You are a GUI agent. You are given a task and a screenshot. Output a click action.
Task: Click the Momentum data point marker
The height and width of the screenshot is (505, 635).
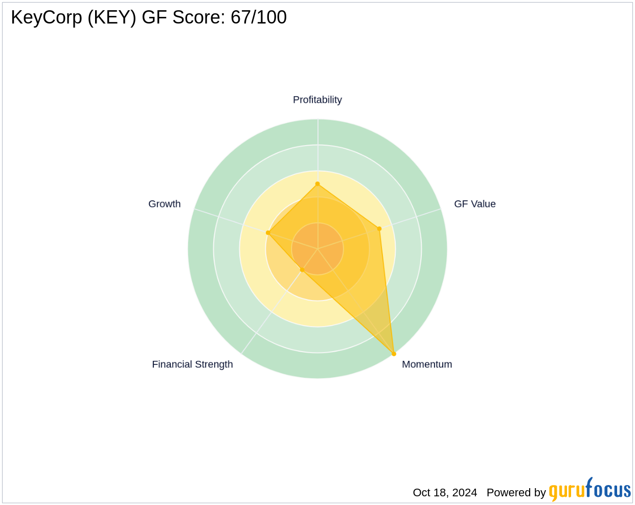(x=394, y=354)
